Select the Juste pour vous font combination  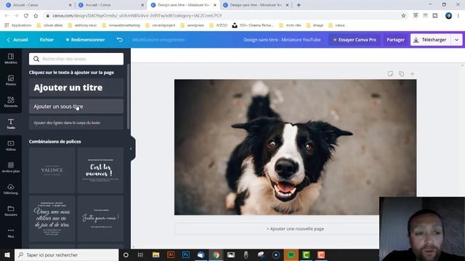point(100,219)
